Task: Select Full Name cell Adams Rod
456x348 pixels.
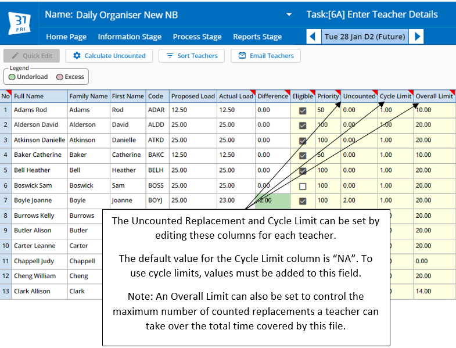Action: click(40, 110)
